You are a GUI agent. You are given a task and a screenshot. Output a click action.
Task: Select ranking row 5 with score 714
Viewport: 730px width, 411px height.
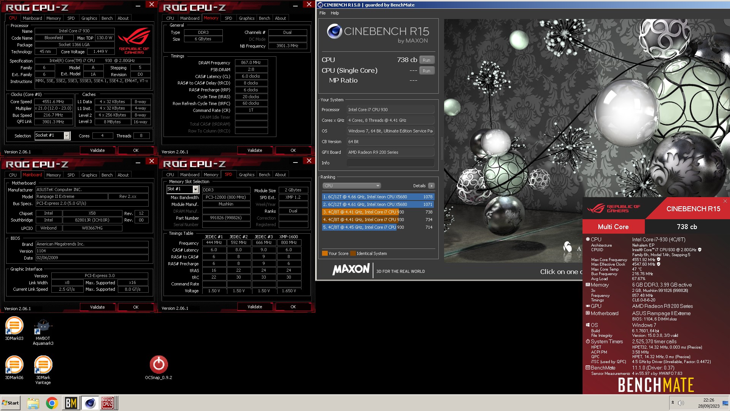coord(378,227)
